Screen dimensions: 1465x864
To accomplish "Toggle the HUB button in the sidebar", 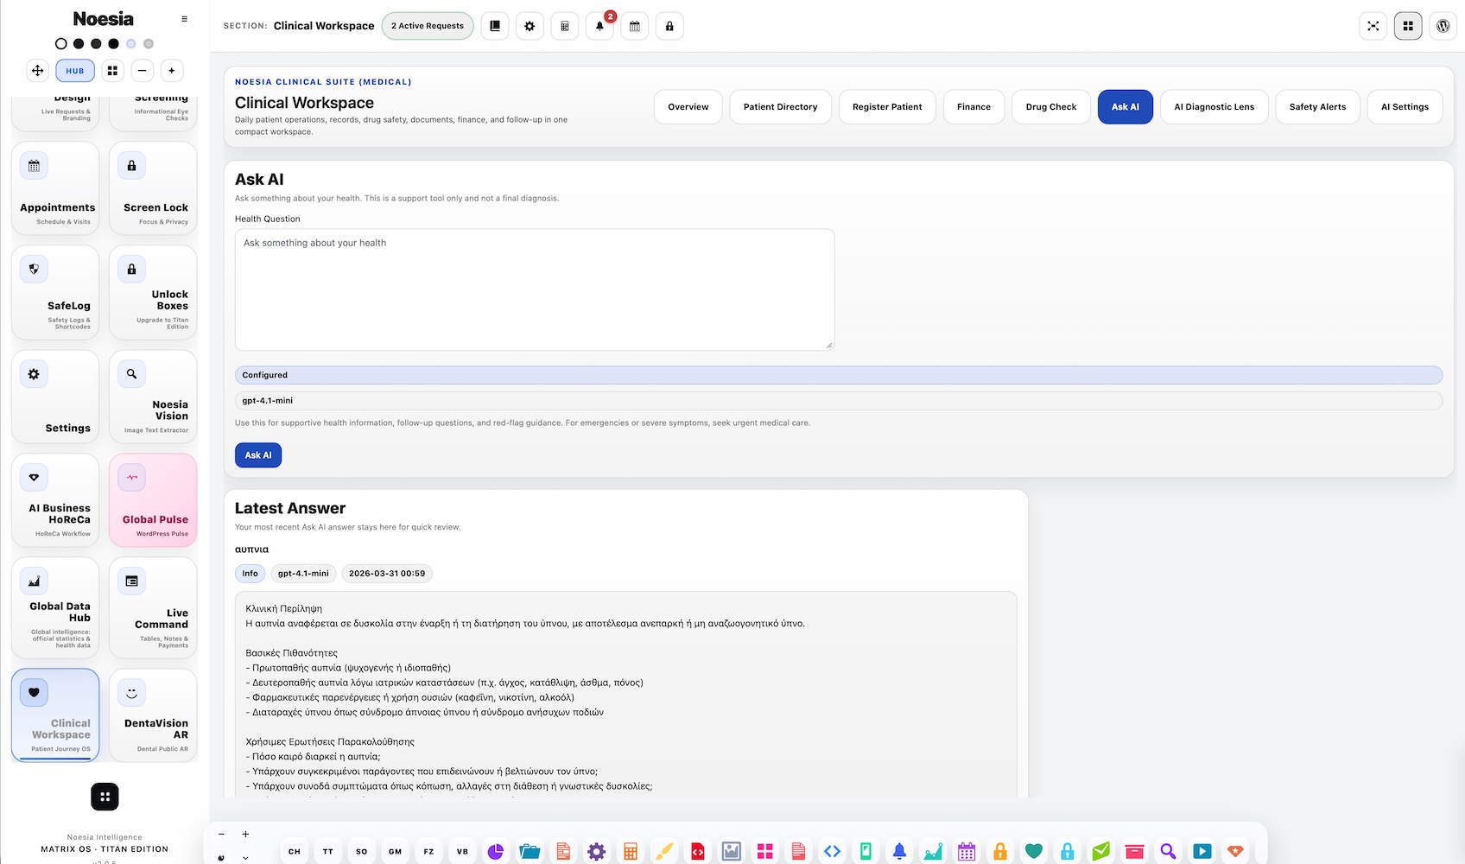I will [x=75, y=71].
